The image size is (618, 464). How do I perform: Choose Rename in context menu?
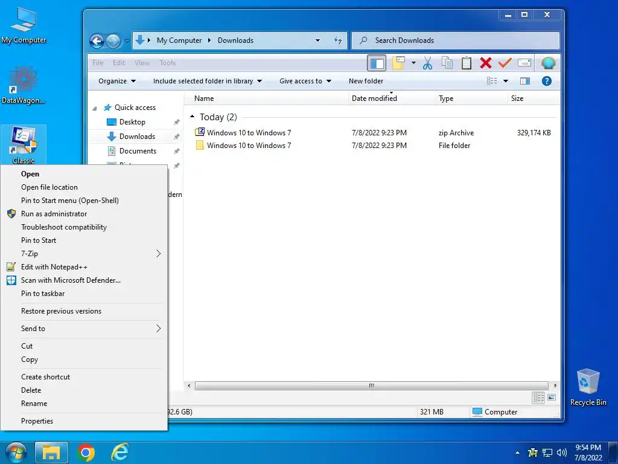84,404
